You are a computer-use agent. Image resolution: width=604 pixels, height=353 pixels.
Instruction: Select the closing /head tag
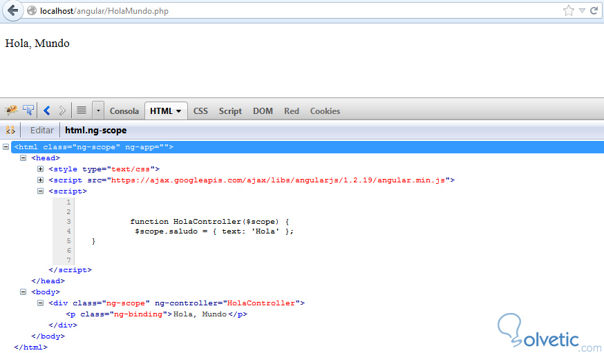[x=48, y=281]
